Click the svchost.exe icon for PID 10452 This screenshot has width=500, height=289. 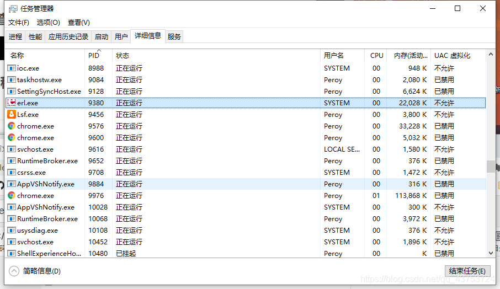(x=12, y=242)
